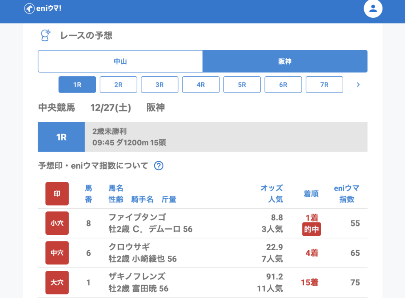Expand more races with right chevron
The width and height of the screenshot is (405, 298).
tap(358, 85)
